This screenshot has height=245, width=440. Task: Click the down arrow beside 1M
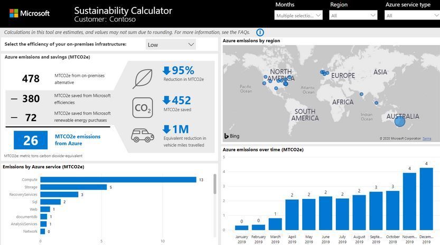pyautogui.click(x=166, y=129)
